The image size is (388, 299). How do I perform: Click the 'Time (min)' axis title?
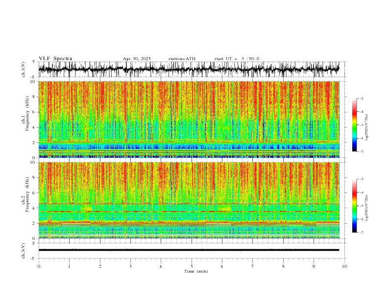click(x=196, y=271)
